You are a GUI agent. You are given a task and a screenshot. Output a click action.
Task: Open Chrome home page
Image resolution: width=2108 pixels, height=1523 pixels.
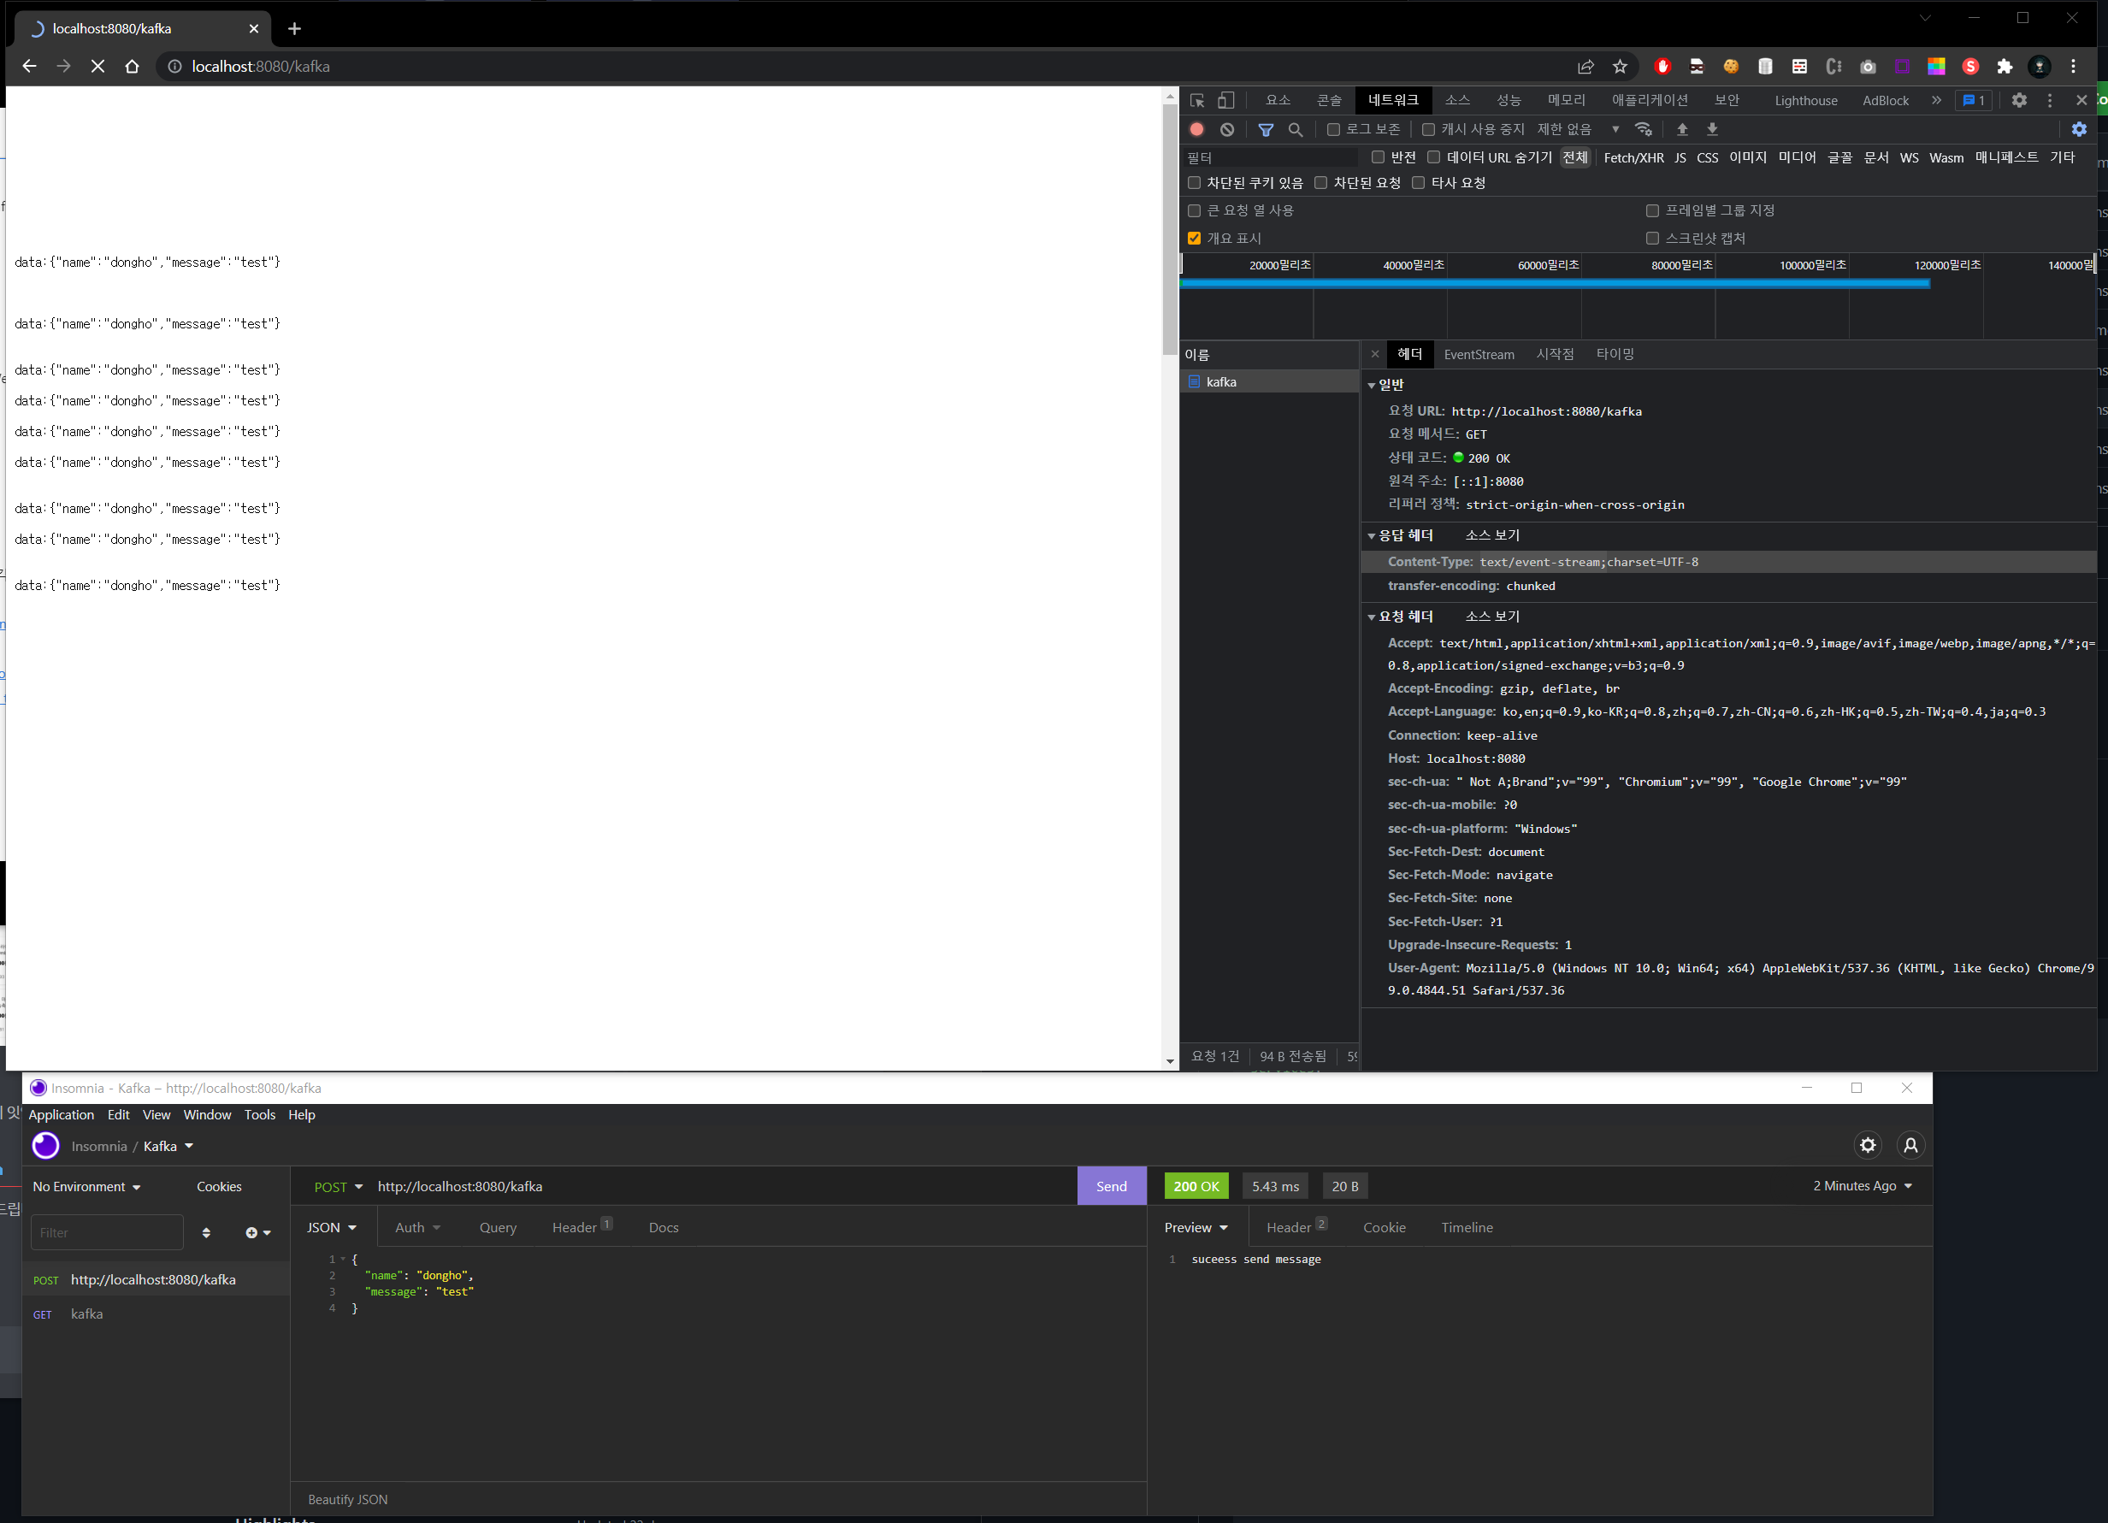(x=132, y=67)
